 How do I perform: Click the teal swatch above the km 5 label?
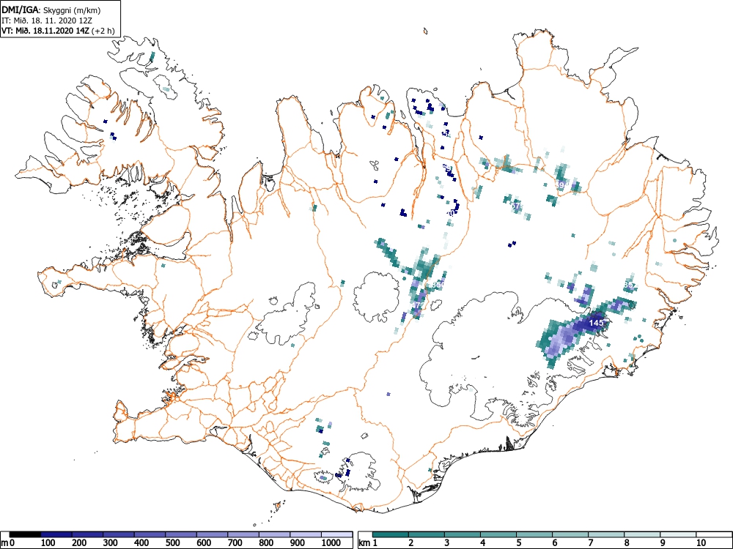point(534,534)
